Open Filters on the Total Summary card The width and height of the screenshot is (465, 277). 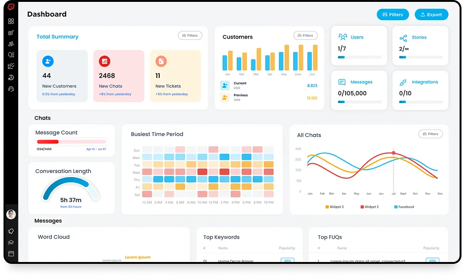pyautogui.click(x=190, y=35)
